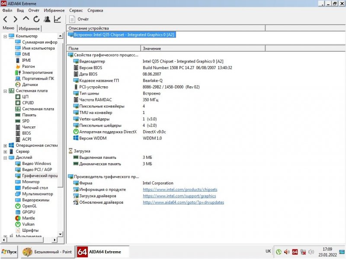Screen dimensions: 346x259
Task: Go up one level with Up arrow
Action: 26,19
